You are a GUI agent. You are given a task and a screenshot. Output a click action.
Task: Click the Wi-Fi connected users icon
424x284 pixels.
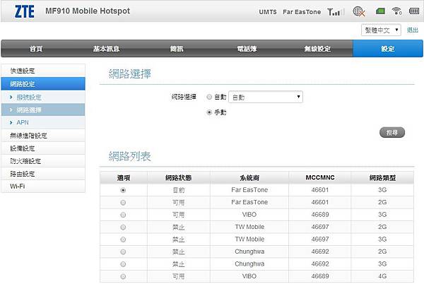tap(396, 11)
